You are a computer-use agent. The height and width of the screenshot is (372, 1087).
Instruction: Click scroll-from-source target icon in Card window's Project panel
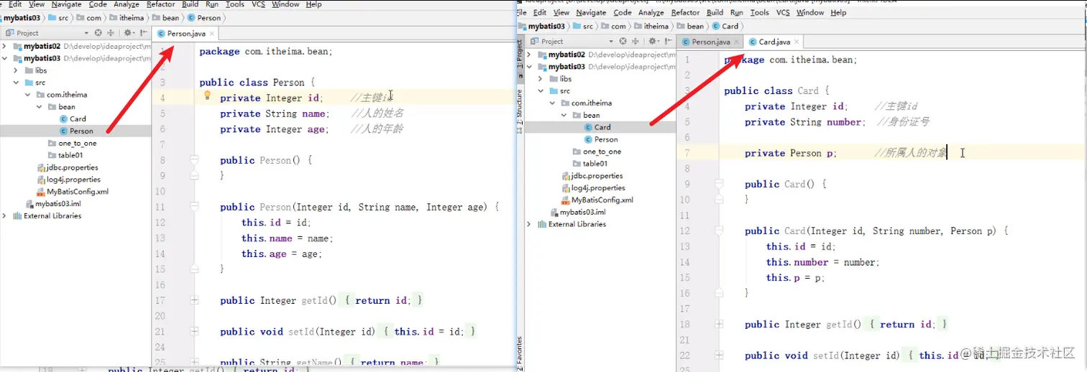click(x=623, y=41)
